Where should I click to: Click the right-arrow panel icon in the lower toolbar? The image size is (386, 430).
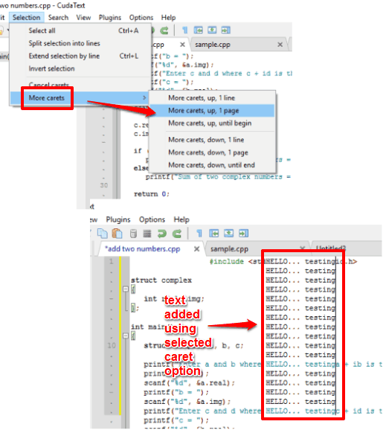pos(243,234)
